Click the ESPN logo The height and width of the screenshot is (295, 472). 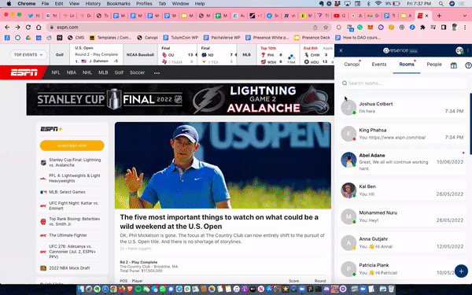(x=24, y=72)
